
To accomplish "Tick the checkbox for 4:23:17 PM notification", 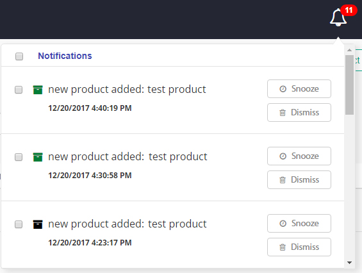I will coord(19,224).
